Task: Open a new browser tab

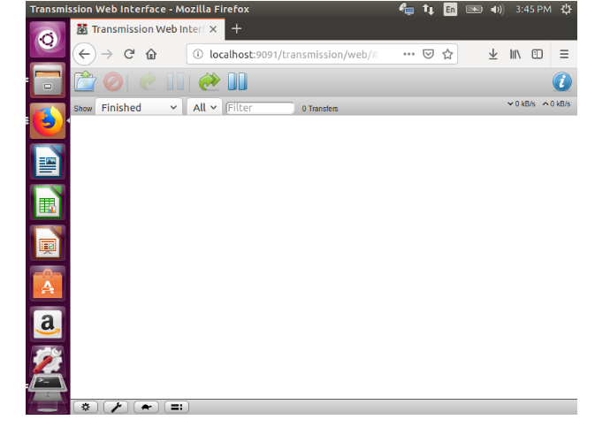Action: (236, 29)
